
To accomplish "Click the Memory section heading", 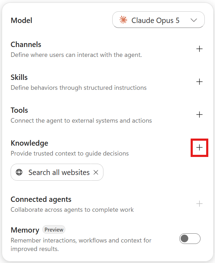I will pyautogui.click(x=25, y=230).
